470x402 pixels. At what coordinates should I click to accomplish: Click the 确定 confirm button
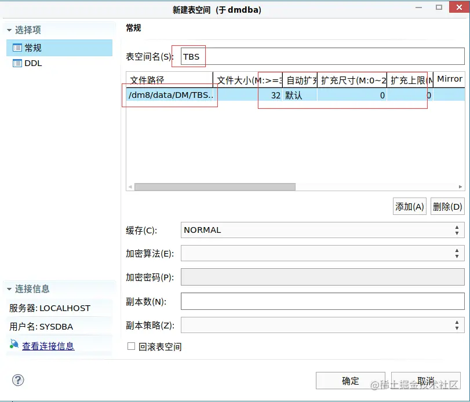coord(350,381)
